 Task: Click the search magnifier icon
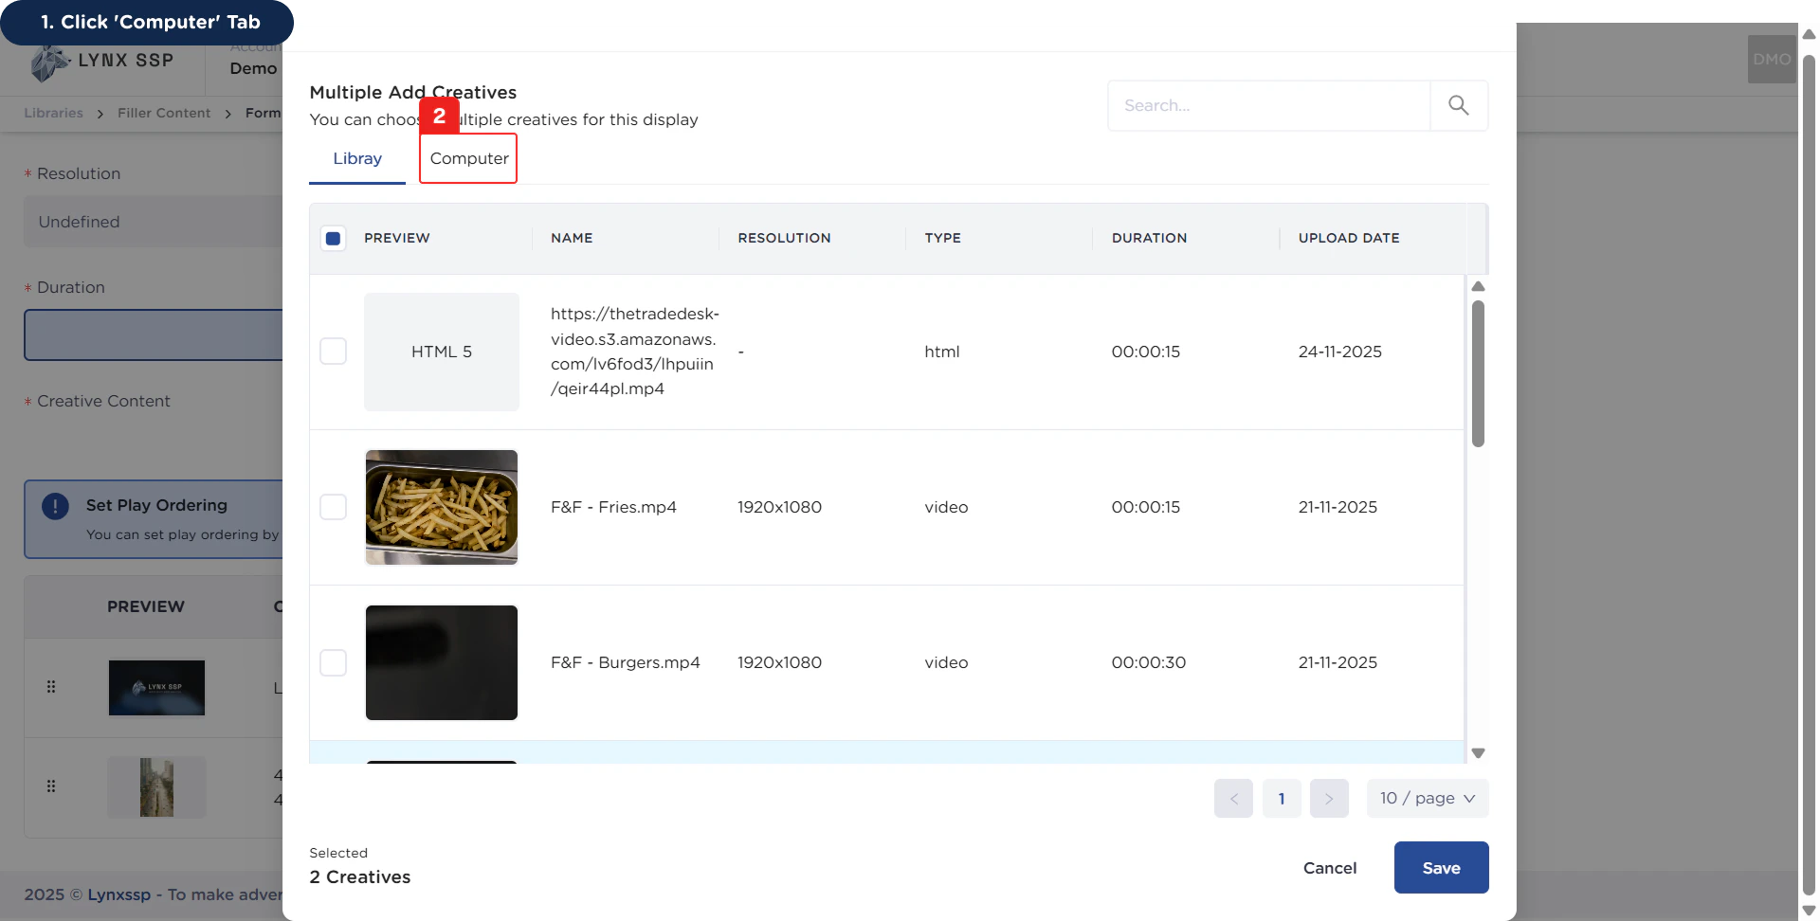click(1459, 105)
